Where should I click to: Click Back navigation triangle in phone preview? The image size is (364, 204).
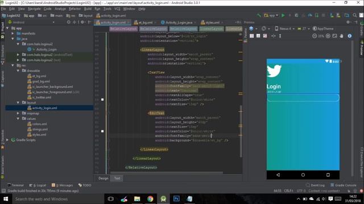click(278, 175)
